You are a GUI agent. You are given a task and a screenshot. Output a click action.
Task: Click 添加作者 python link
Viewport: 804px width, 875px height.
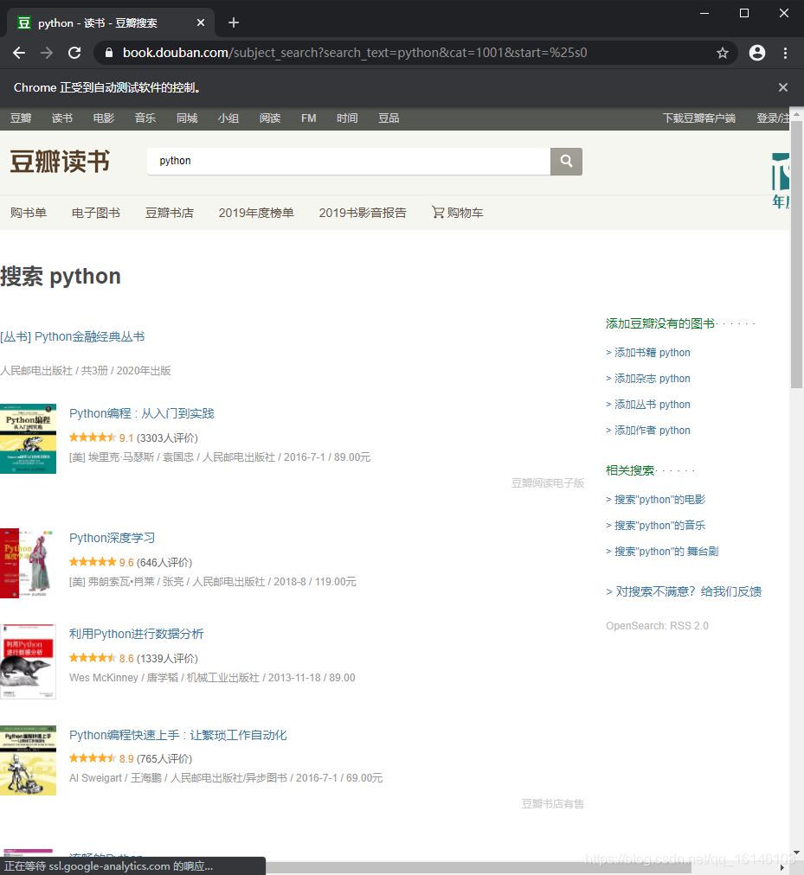click(x=648, y=431)
